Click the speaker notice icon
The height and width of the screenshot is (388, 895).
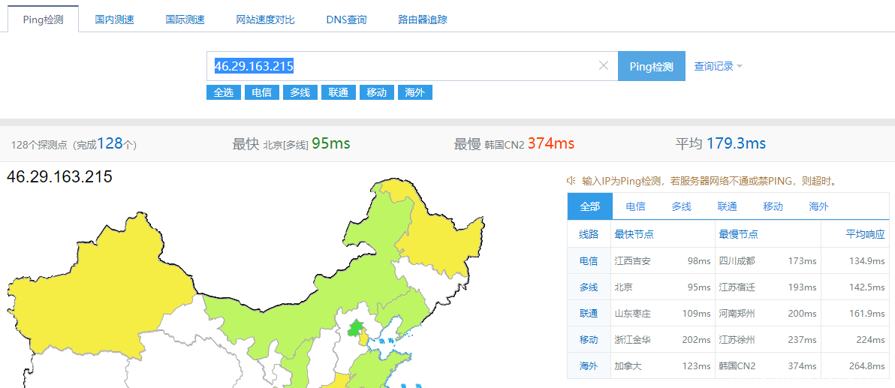coord(571,181)
